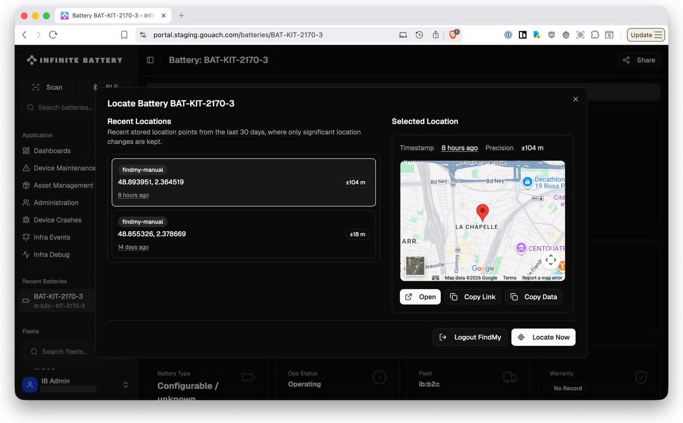Screen dimensions: 683x423
Task: Click the red map pin marker
Action: click(482, 212)
